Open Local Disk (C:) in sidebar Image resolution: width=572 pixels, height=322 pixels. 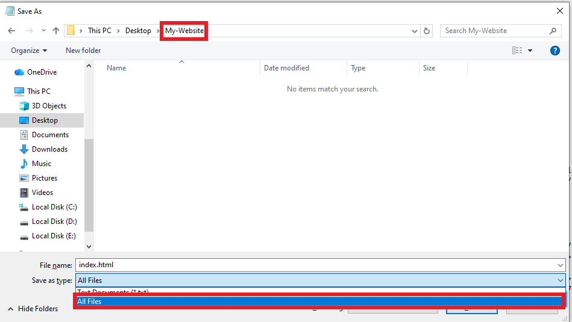click(54, 207)
